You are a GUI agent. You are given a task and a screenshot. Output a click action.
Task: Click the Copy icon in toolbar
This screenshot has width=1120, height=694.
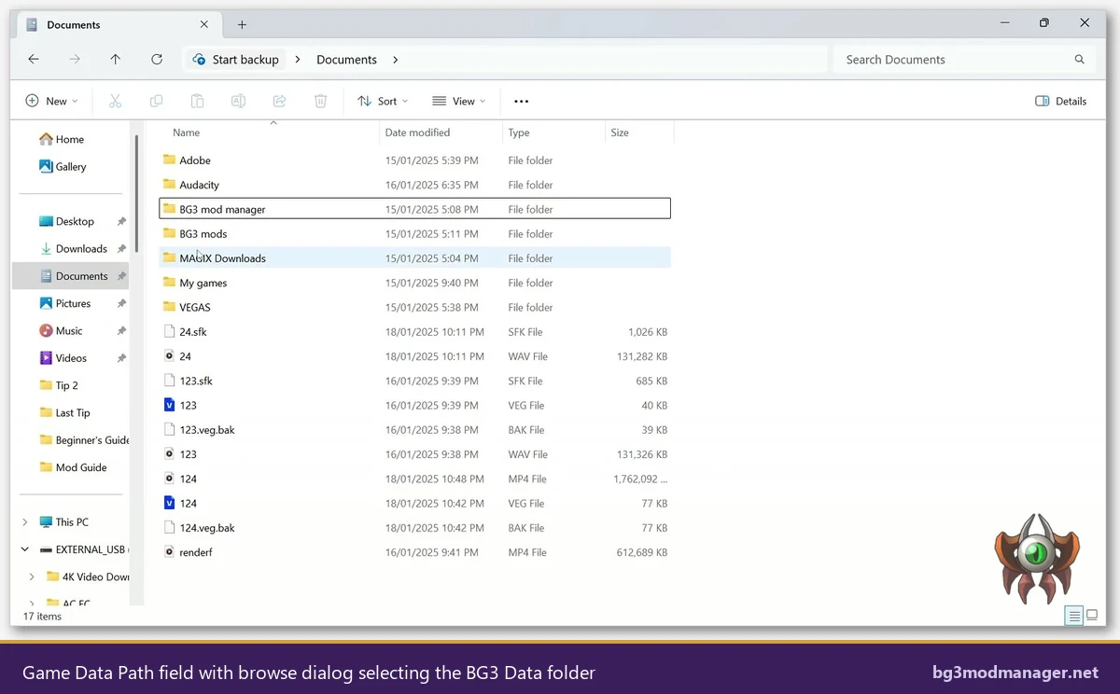[157, 101]
